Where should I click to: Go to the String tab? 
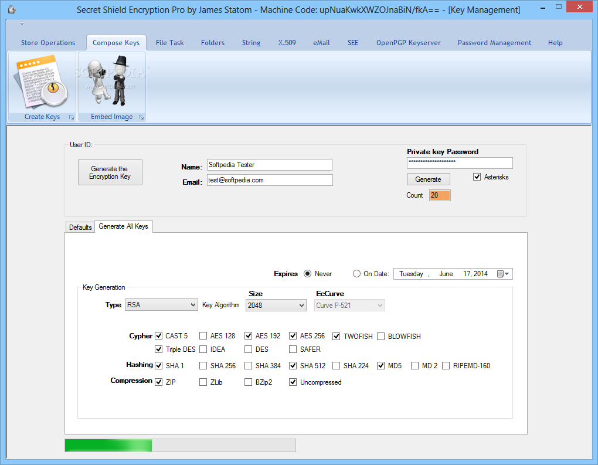coord(251,43)
